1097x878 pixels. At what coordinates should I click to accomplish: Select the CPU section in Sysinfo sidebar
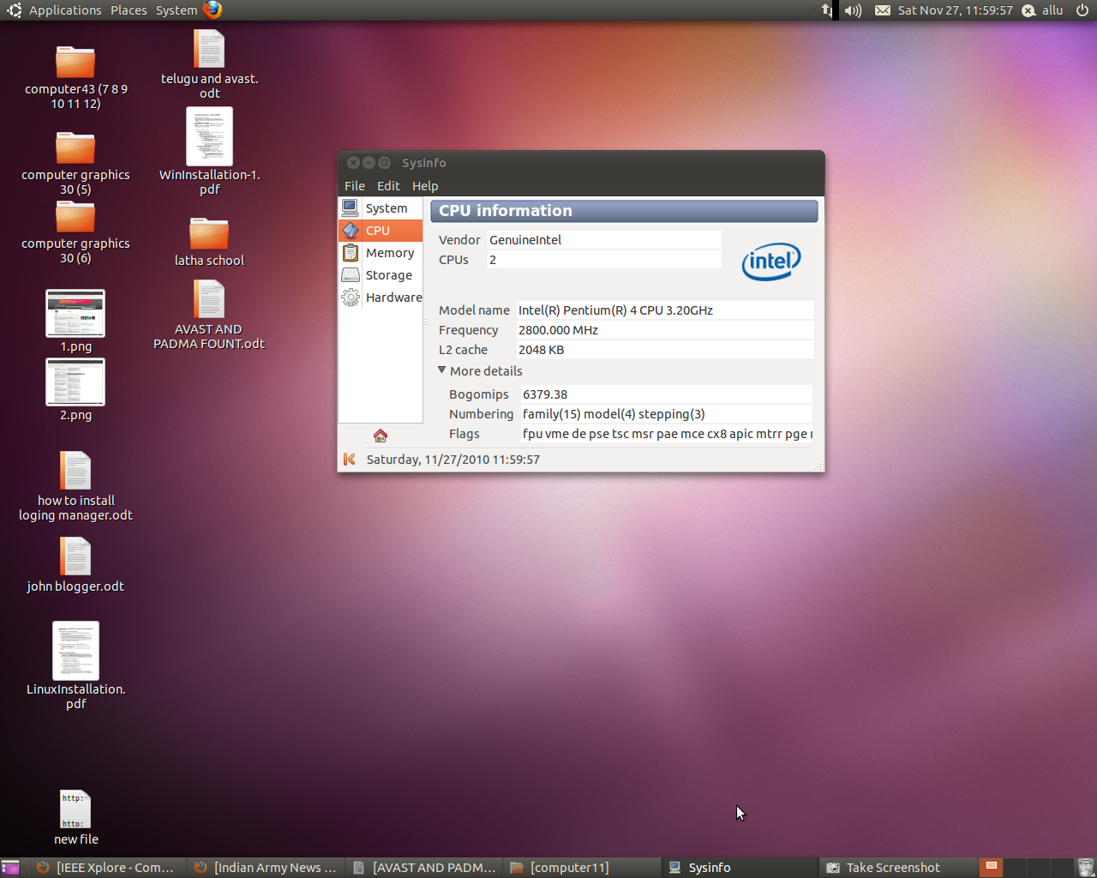pos(377,230)
